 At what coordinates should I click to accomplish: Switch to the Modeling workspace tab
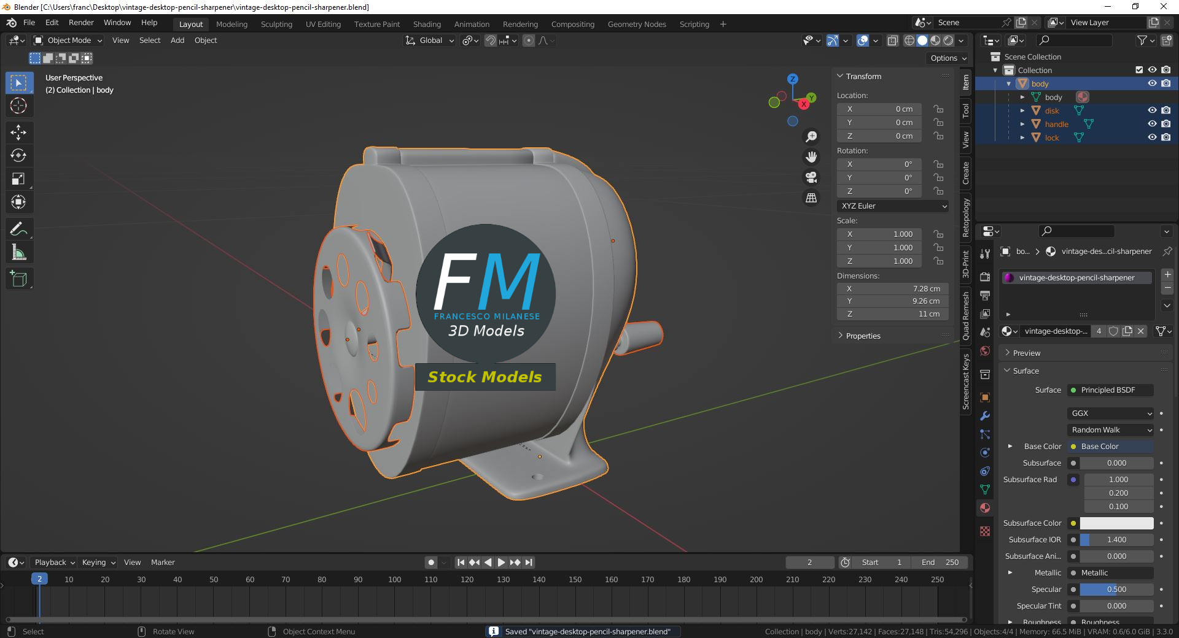click(x=232, y=25)
